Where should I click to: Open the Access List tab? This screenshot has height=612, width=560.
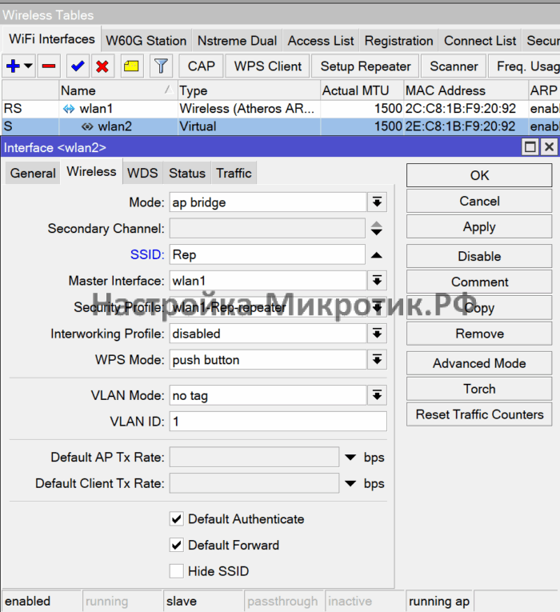click(x=321, y=41)
